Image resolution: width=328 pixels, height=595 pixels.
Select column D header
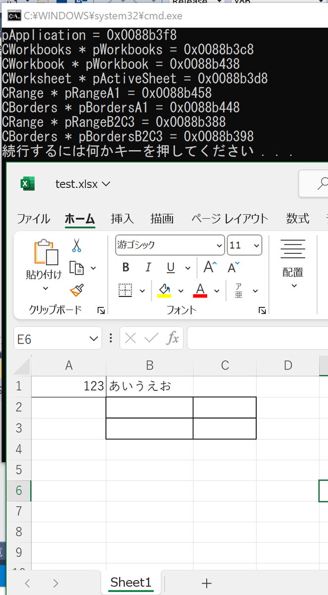coord(288,366)
